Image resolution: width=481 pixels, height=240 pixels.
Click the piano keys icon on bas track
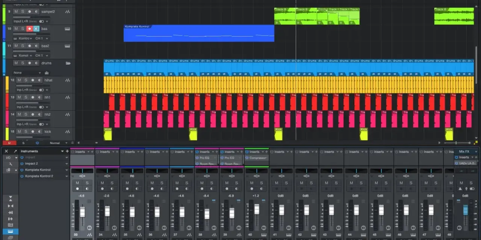click(67, 29)
